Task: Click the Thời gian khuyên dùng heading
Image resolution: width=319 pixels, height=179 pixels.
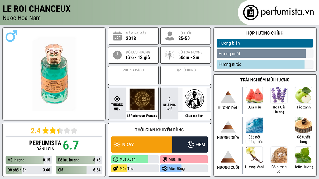Action: [x=159, y=130]
